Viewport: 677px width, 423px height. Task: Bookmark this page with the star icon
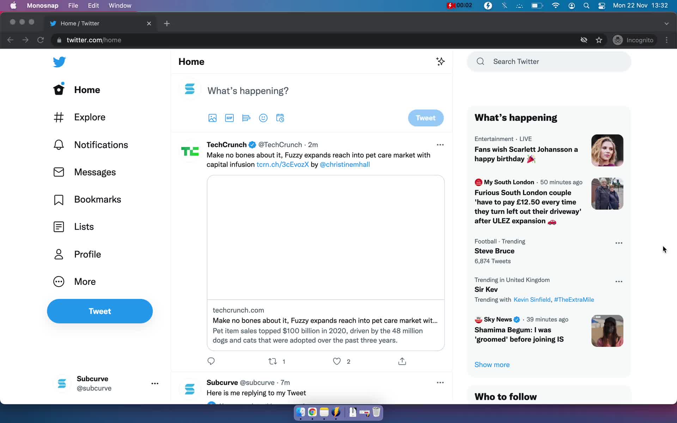(x=599, y=40)
